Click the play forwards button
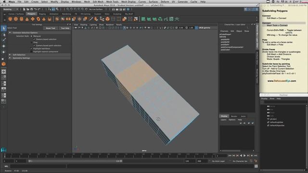308x173 pixels. click(244, 156)
